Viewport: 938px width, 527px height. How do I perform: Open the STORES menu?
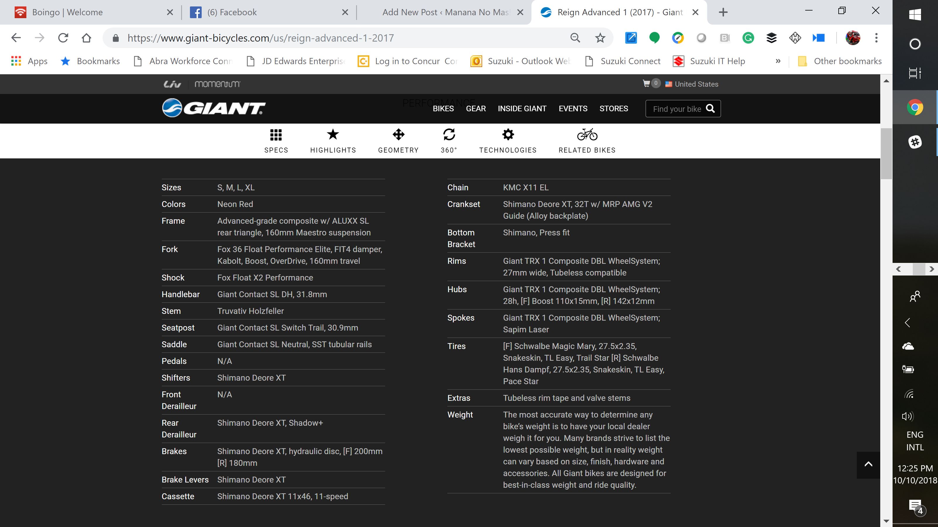click(x=614, y=108)
